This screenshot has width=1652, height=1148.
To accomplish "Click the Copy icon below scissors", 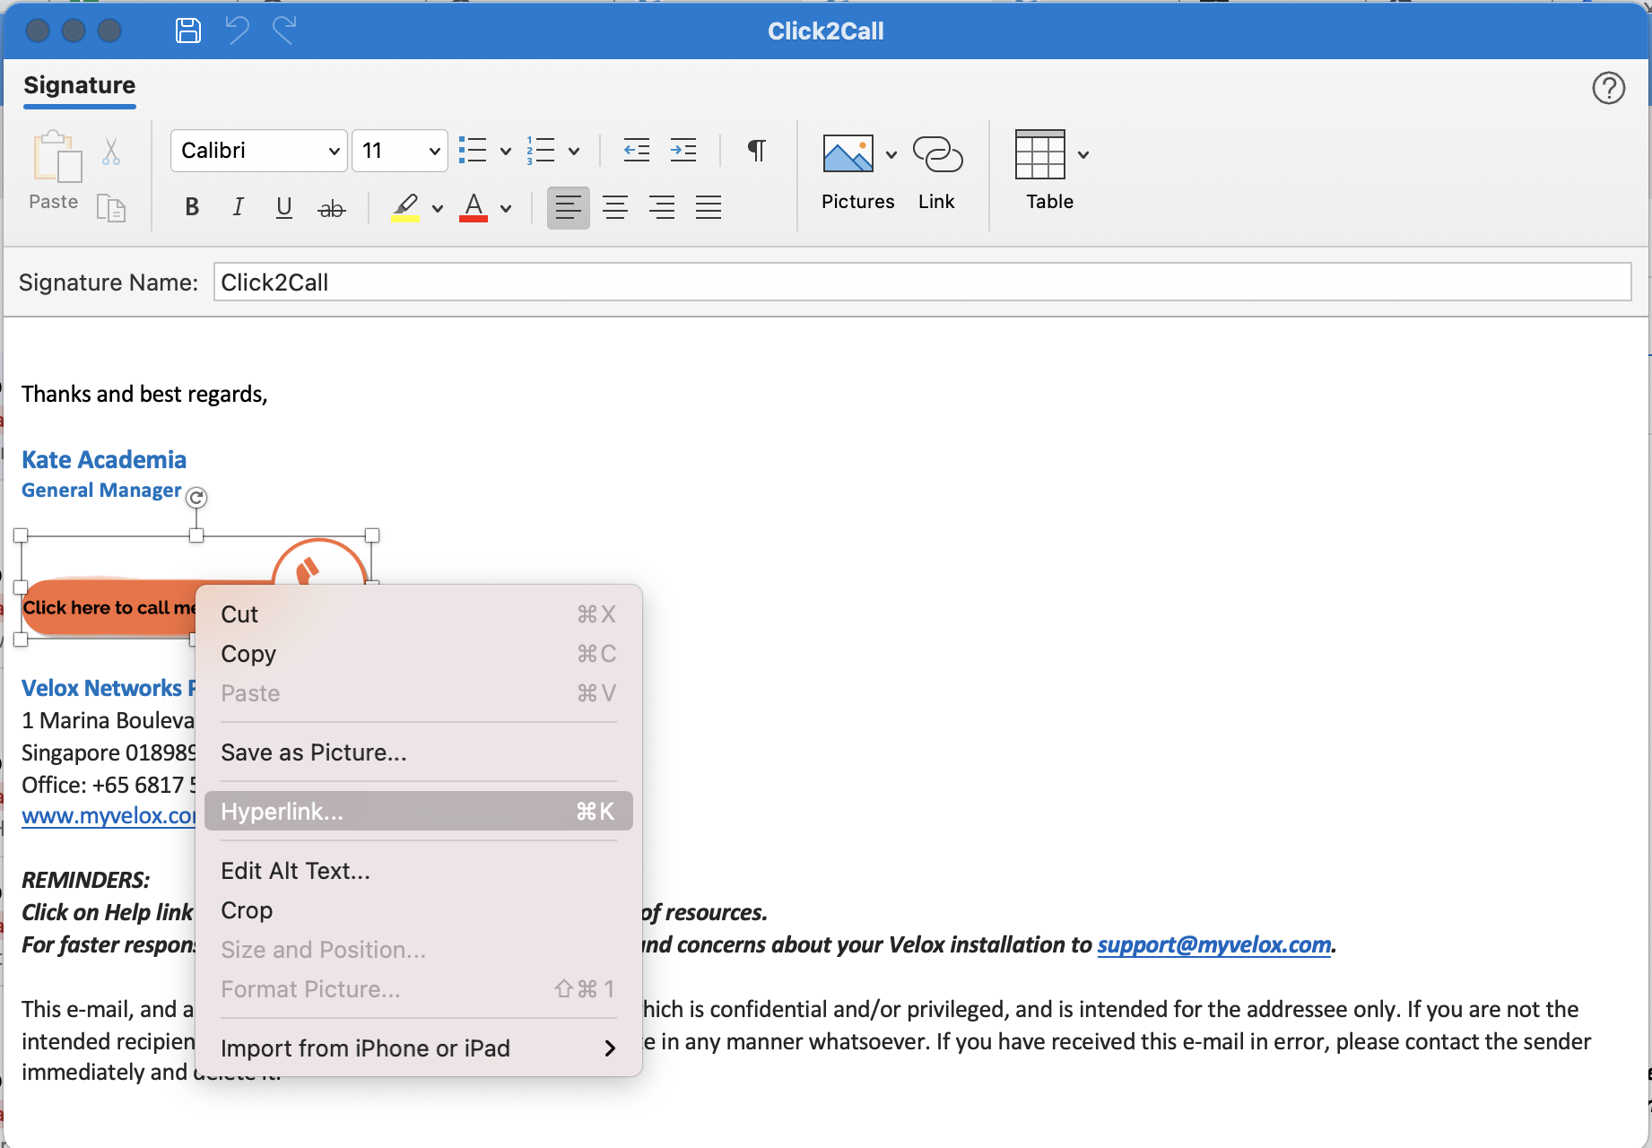I will [110, 208].
